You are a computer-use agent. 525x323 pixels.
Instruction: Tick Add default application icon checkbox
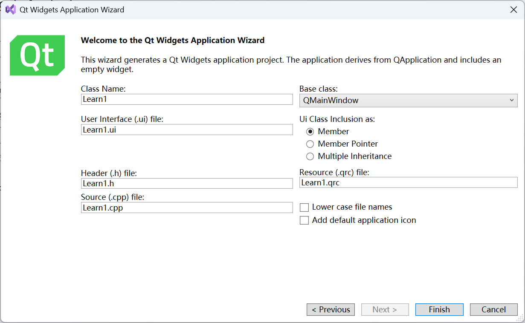[304, 220]
